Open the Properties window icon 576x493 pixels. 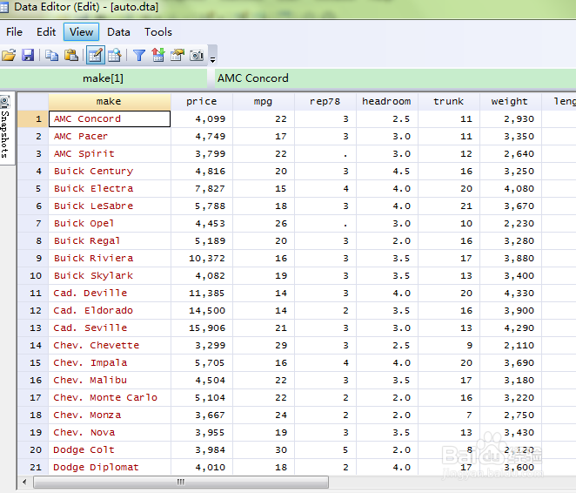(x=177, y=56)
